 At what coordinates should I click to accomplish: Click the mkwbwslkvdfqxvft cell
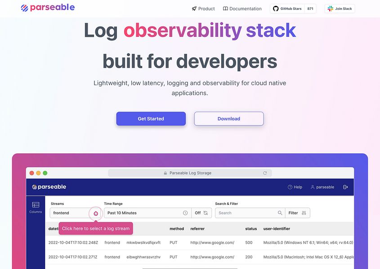tap(143, 243)
